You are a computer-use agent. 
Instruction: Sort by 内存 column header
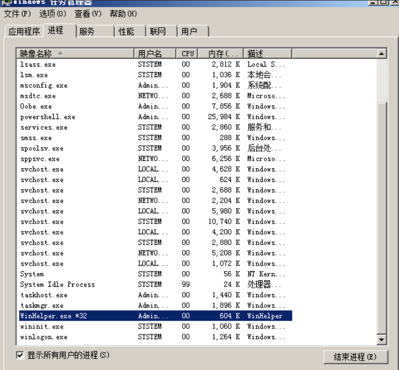coord(220,53)
